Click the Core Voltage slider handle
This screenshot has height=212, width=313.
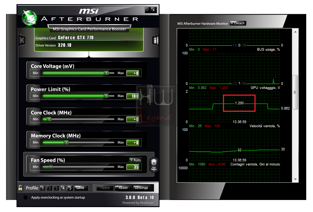pyautogui.click(x=106, y=73)
